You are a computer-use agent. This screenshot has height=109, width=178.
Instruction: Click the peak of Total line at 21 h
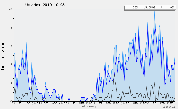click(x=155, y=11)
